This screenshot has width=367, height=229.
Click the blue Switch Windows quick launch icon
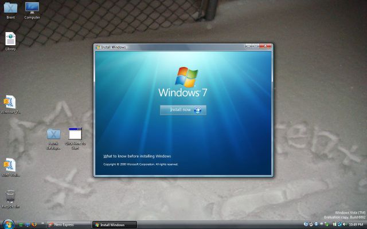28,225
